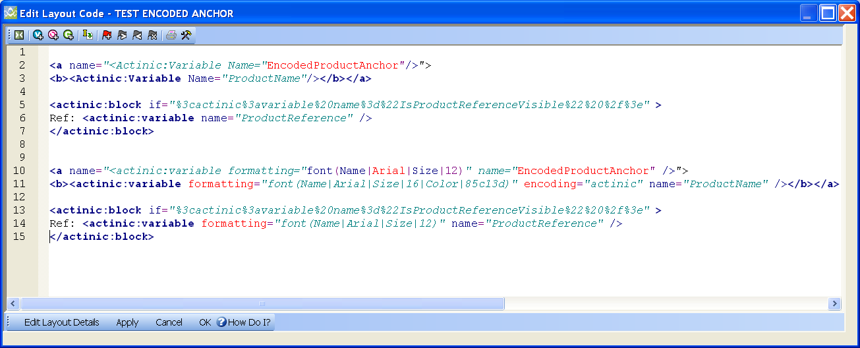860x348 pixels.
Task: Open the hammer and wrench settings tool
Action: (186, 36)
